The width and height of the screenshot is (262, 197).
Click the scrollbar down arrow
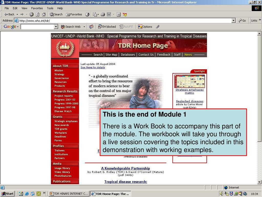pos(259,182)
